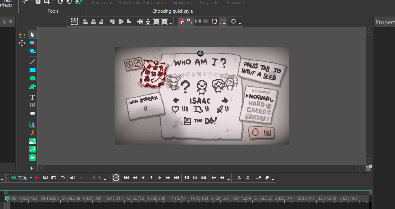Align selected objects to bottom edges
The image size is (395, 209).
click(x=129, y=22)
